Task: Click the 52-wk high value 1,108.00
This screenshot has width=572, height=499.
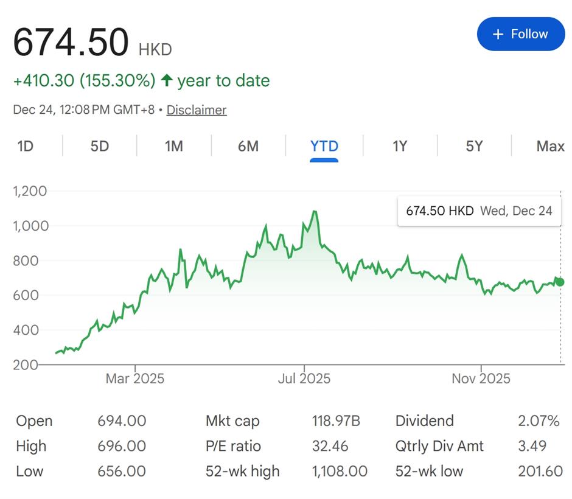Action: (340, 471)
